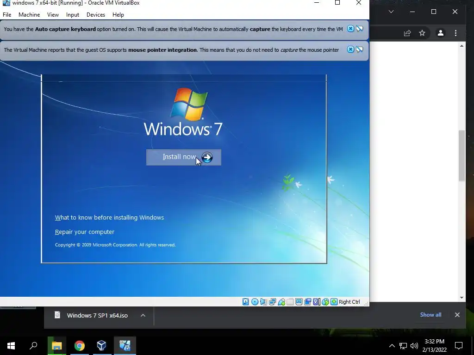Click the network adapters status icon
Image resolution: width=474 pixels, height=355 pixels.
272,302
